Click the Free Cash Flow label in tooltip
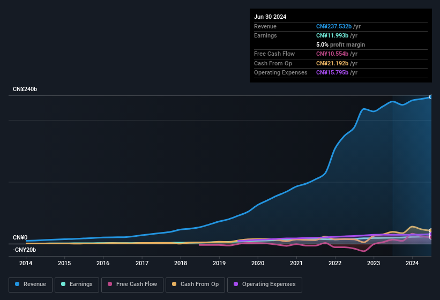This screenshot has width=440, height=300. pos(274,54)
